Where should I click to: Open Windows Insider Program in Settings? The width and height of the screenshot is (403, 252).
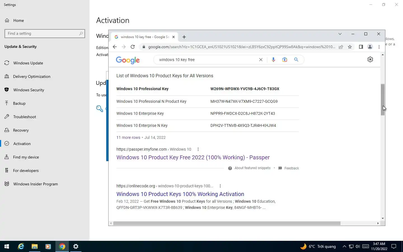(x=45, y=184)
